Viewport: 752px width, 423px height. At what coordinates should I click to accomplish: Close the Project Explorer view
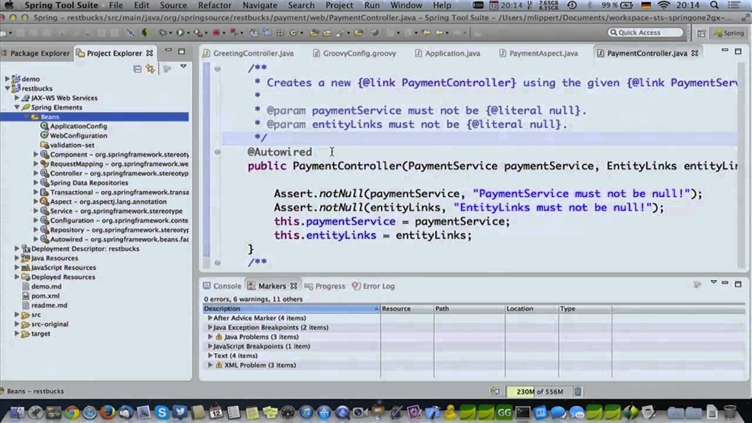pyautogui.click(x=149, y=53)
